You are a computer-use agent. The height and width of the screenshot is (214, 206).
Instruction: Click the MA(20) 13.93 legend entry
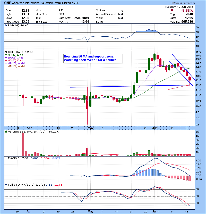[x=15, y=55]
